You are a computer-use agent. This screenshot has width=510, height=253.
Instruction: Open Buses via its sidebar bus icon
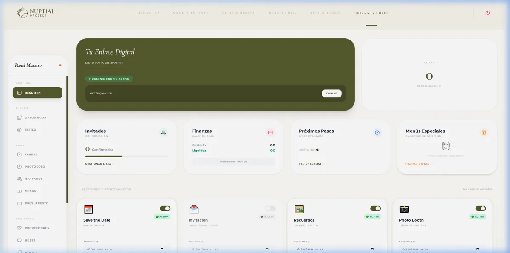[19, 240]
